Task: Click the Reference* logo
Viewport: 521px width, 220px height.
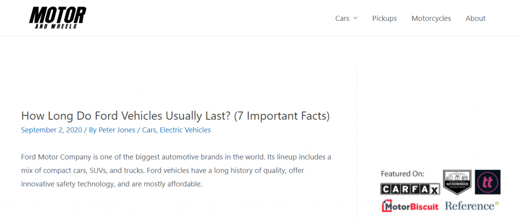Action: pyautogui.click(x=472, y=206)
